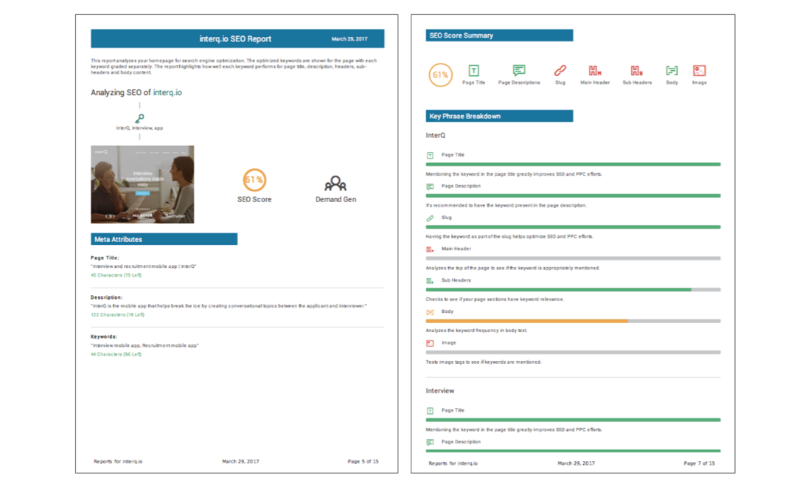Click the Page Descriptions icon in score summary
Viewport: 811px width, 487px height.
point(519,70)
